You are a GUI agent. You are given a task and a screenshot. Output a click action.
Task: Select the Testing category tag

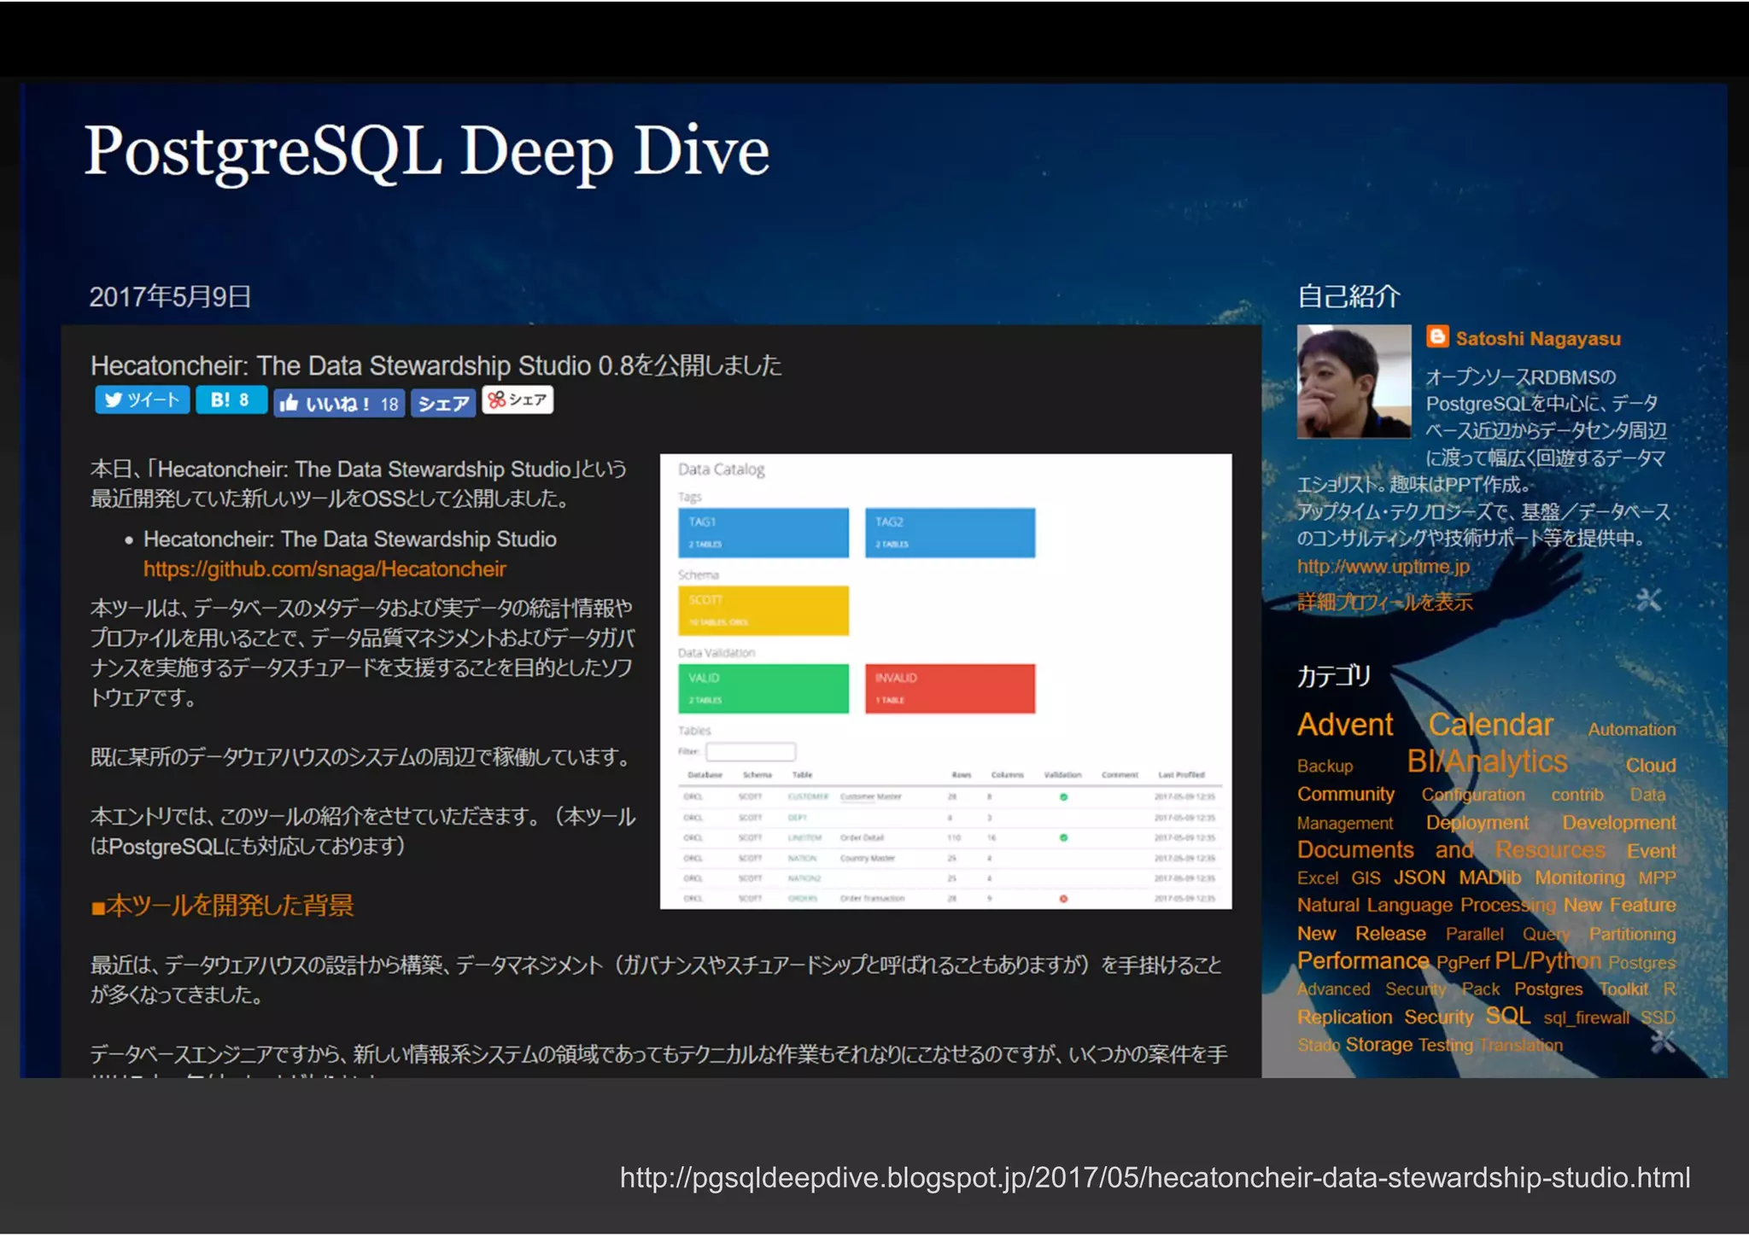pos(1445,1046)
